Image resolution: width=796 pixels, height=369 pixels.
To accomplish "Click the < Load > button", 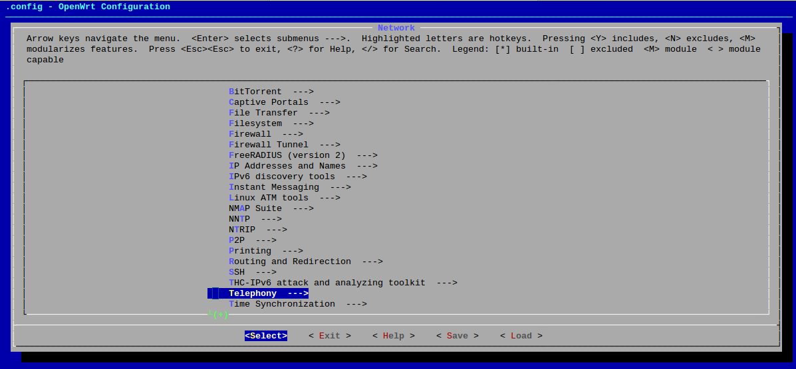I will click(x=521, y=336).
